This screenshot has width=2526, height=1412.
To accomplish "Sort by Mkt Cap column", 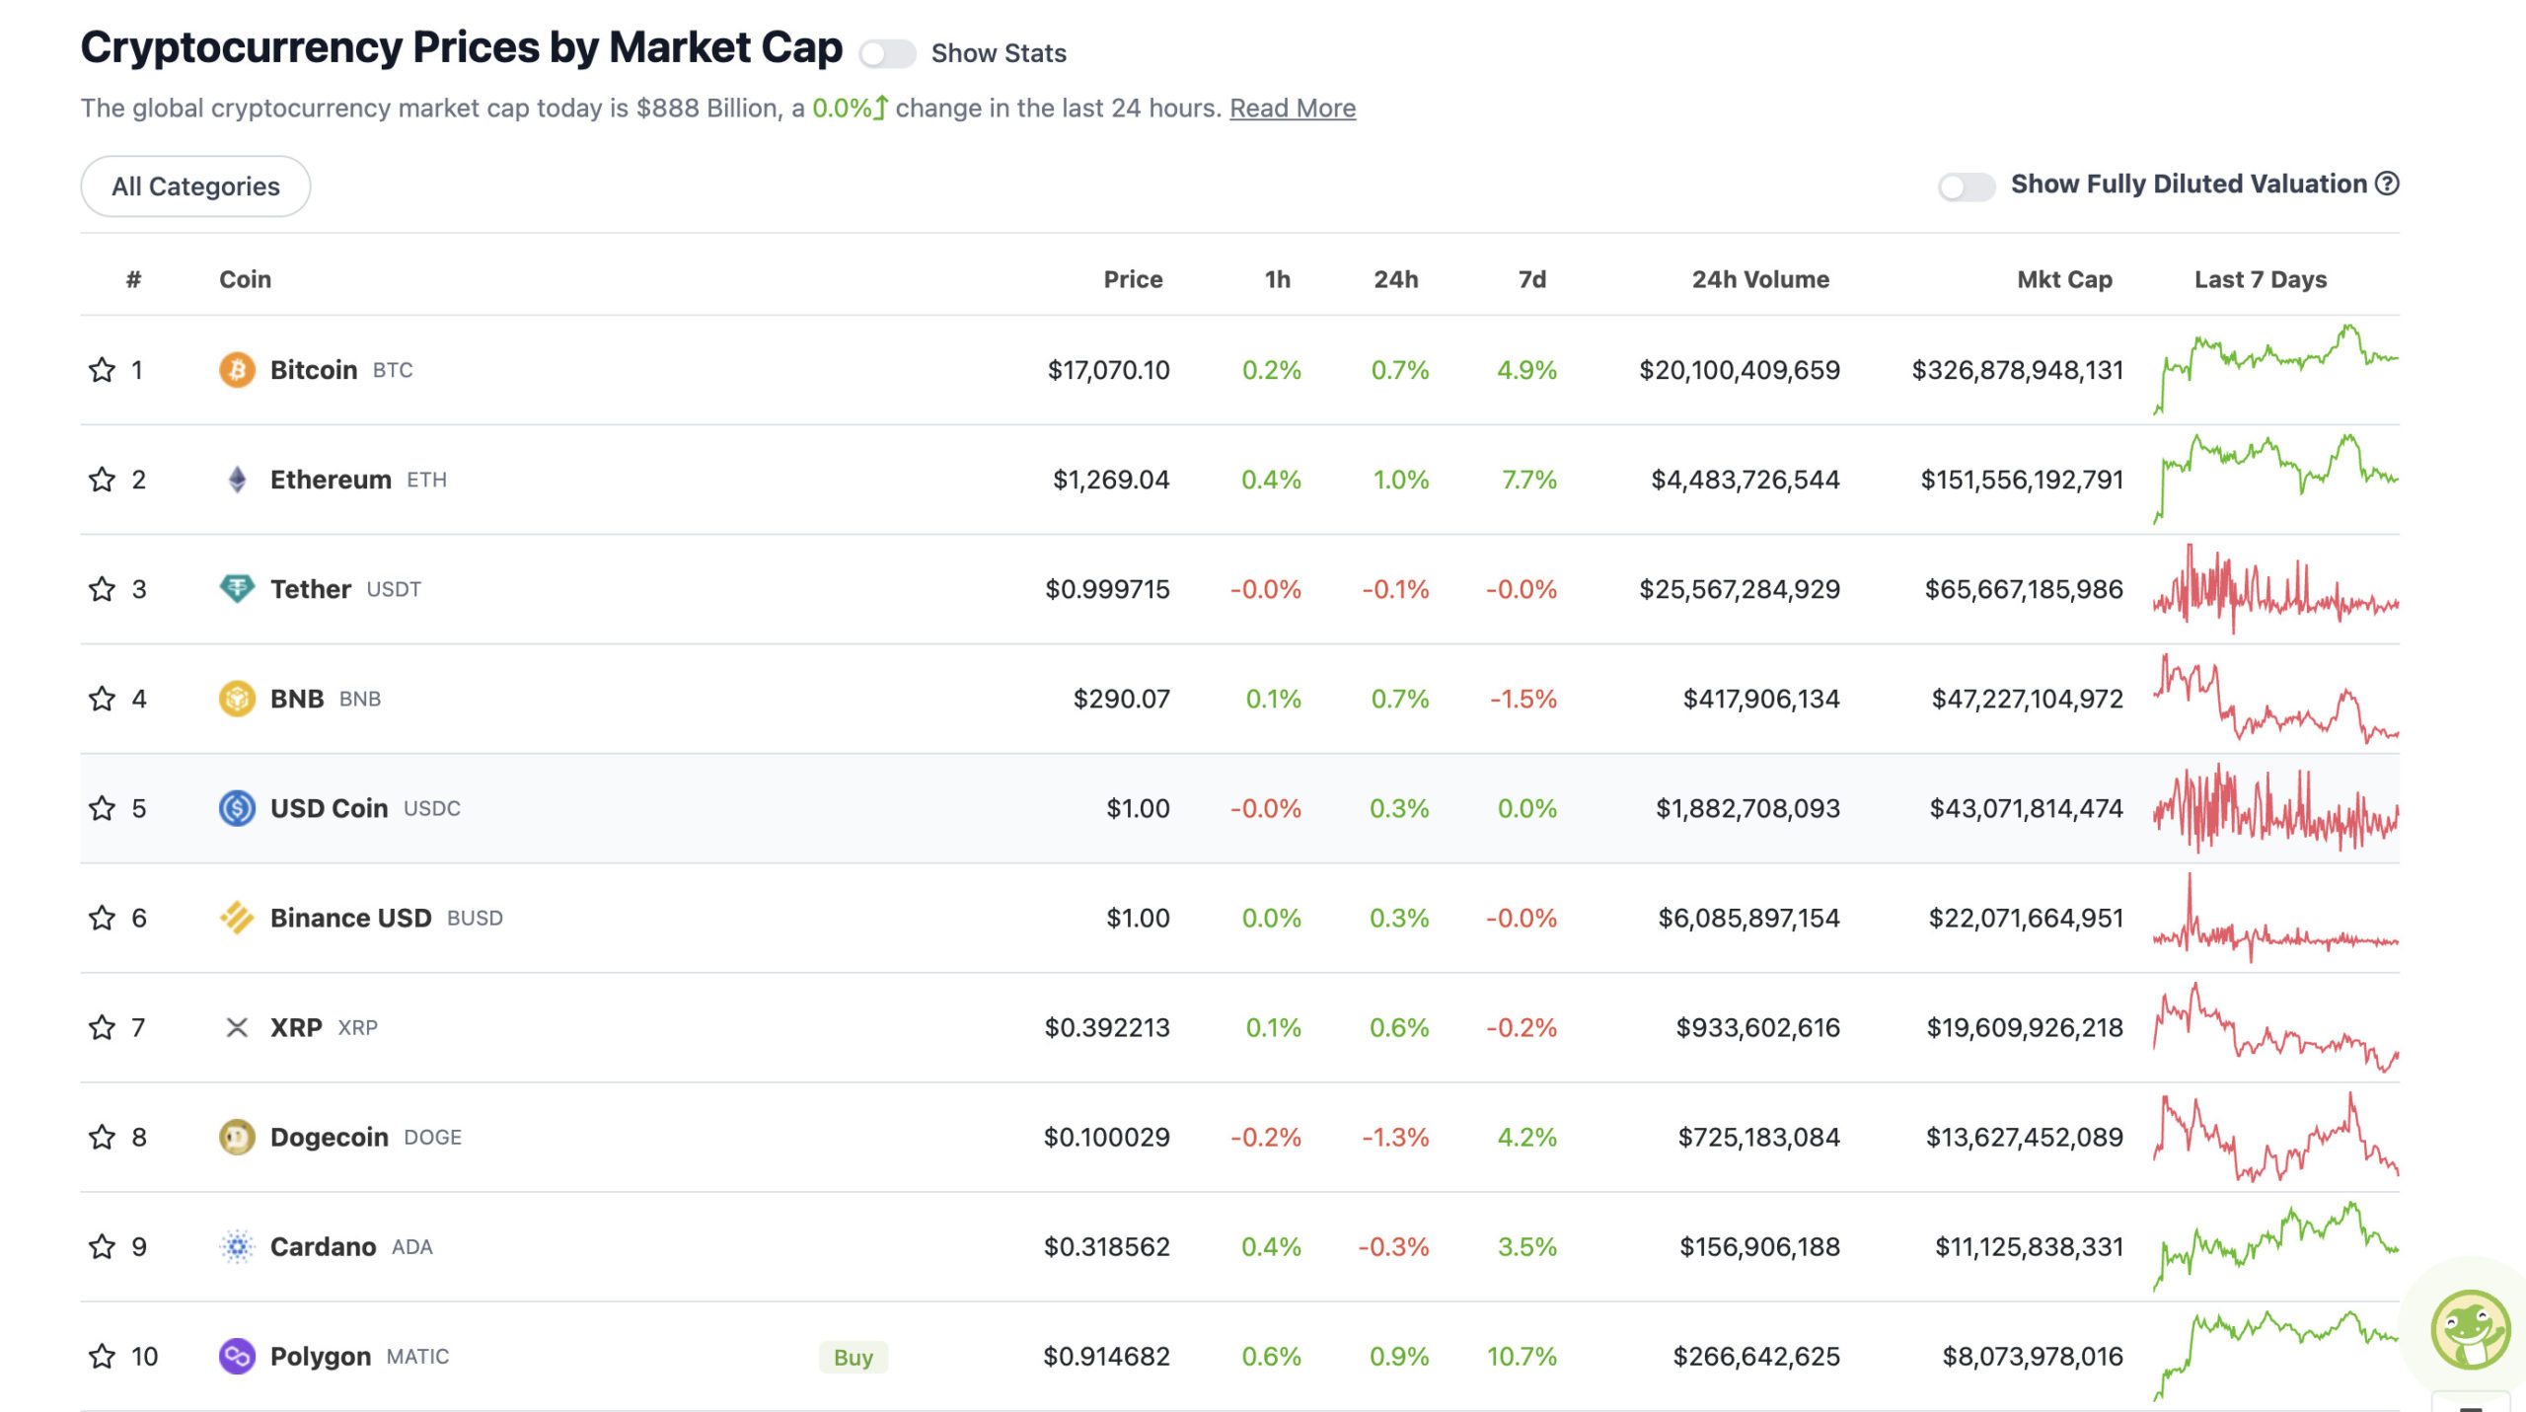I will [2064, 279].
